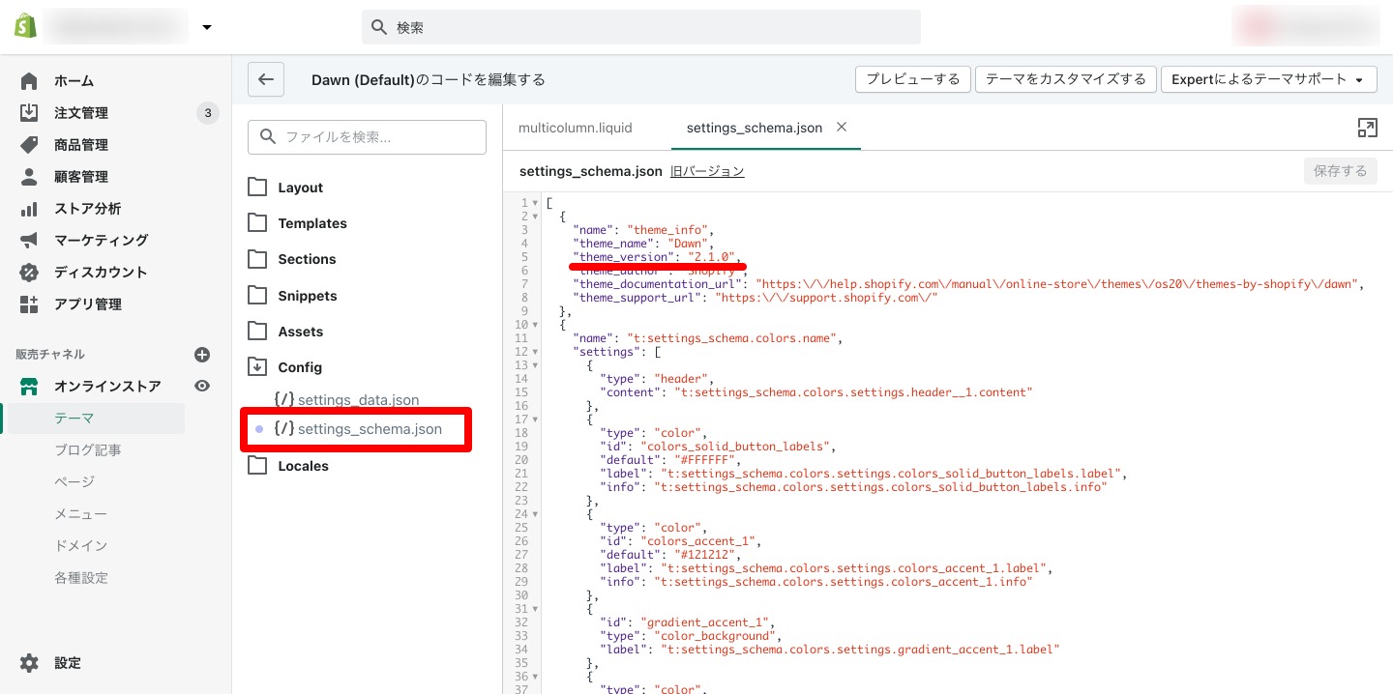Open the blurred account menu at top right
Viewport: 1393px width, 694px height.
point(1306,27)
